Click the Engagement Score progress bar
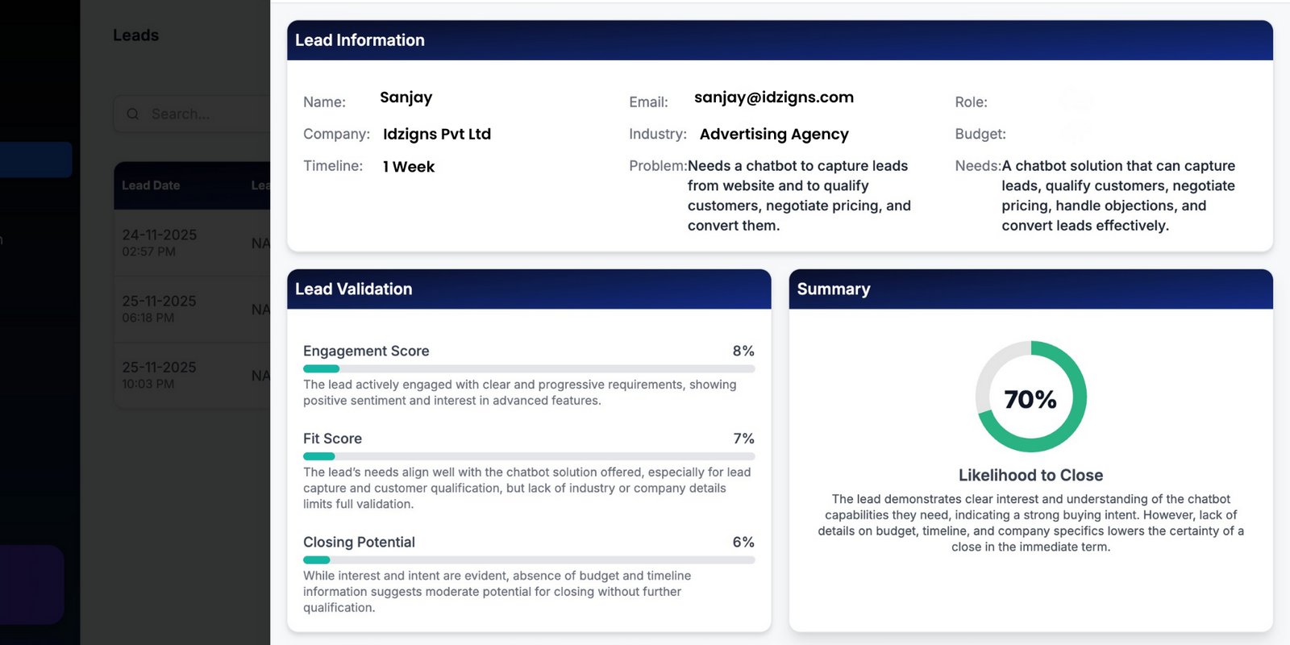The image size is (1290, 645). click(528, 368)
